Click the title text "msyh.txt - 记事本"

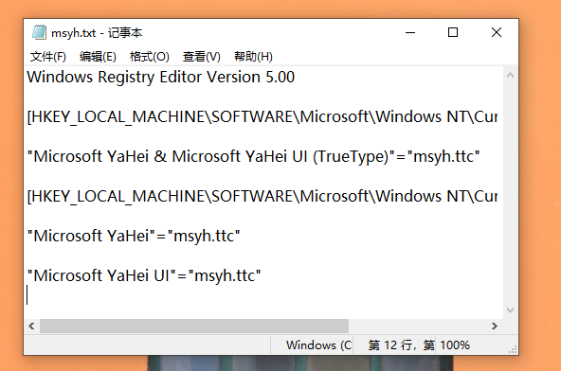click(x=97, y=33)
